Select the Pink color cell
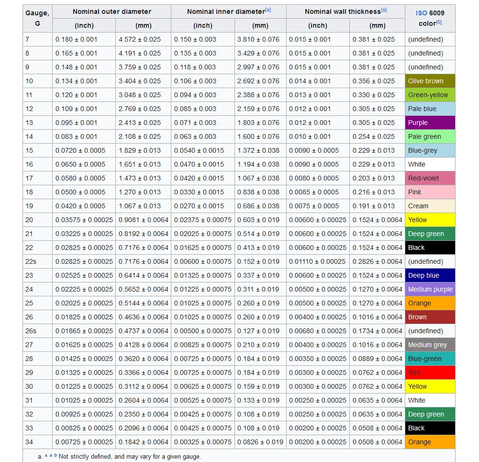Screen dimensions: 479x462 [x=430, y=192]
